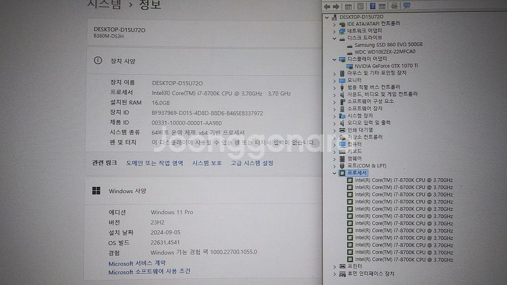Click the 장치 사양 section header
This screenshot has height=285, width=507.
pos(123,61)
